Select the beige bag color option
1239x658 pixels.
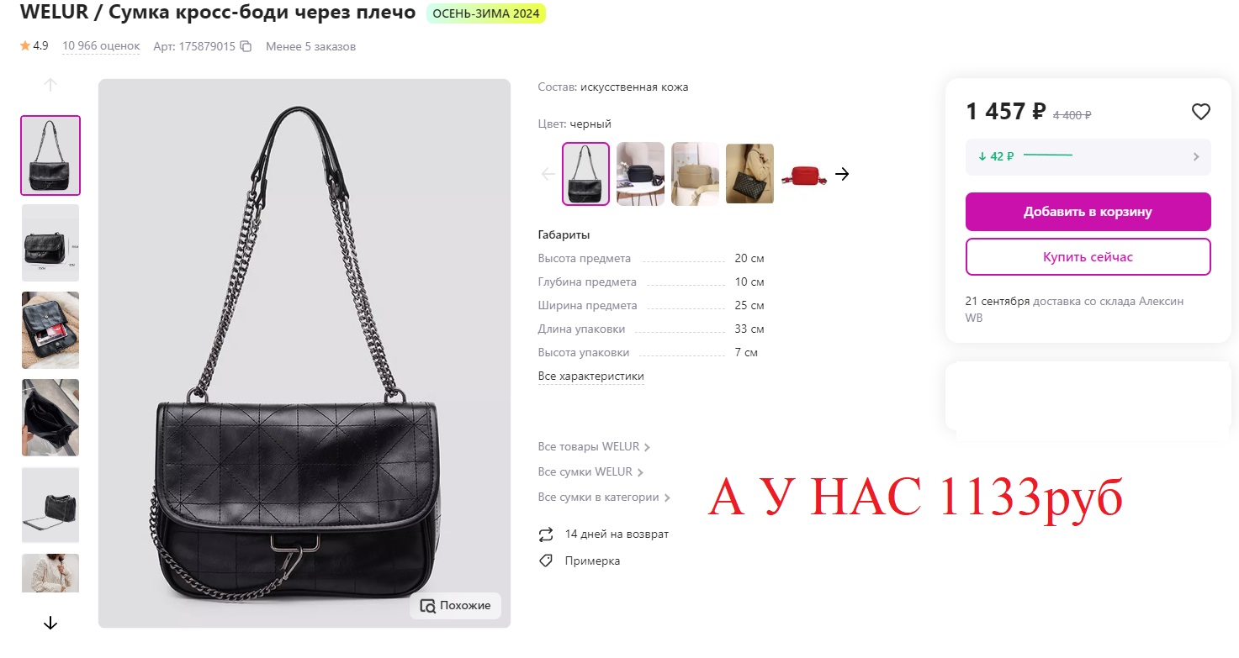[696, 174]
